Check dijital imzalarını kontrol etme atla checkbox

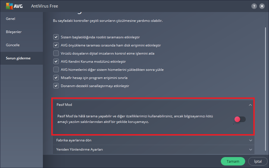pyautogui.click(x=56, y=53)
